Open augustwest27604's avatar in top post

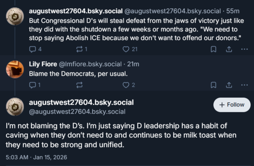pyautogui.click(x=15, y=16)
